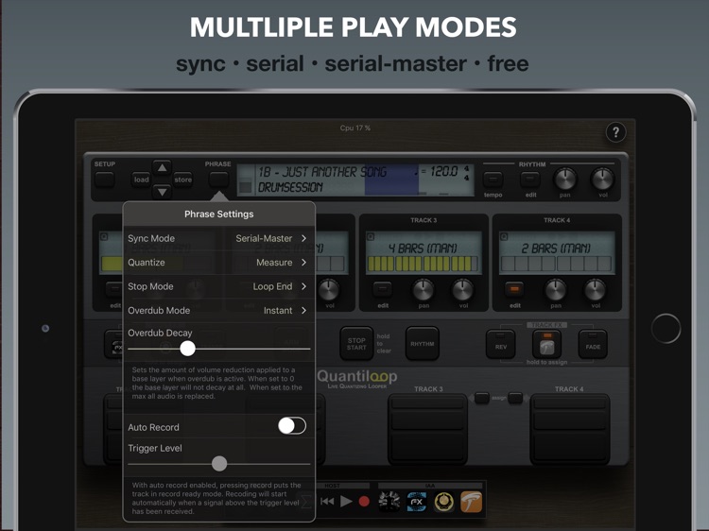709x531 pixels.
Task: Adjust the Track 3 vol knob
Action: [x=463, y=290]
